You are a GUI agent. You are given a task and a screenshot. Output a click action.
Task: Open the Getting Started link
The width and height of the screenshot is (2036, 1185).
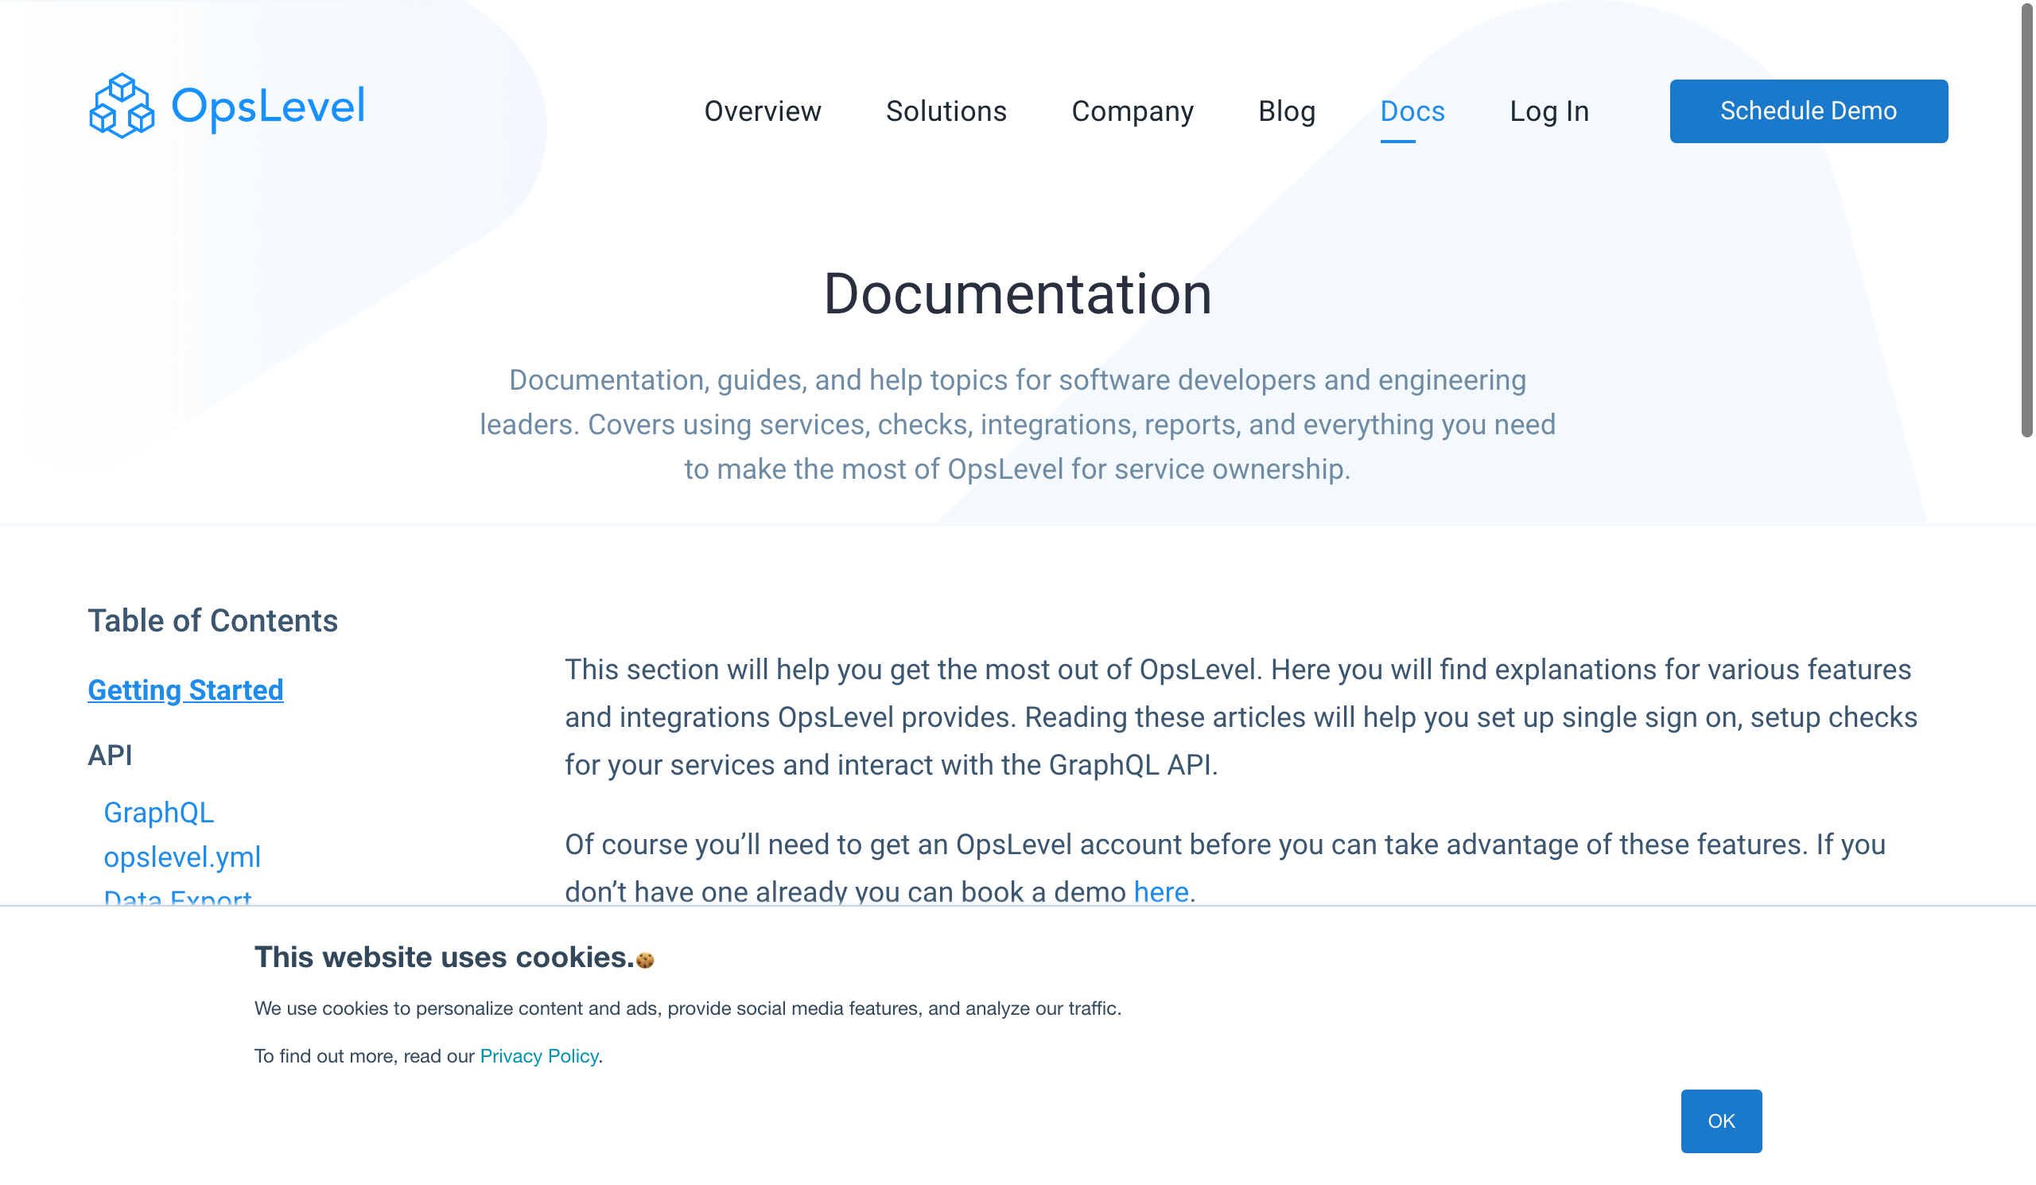(x=185, y=690)
